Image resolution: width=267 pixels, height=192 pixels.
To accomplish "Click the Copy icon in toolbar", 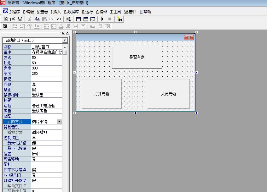I will (x=37, y=19).
